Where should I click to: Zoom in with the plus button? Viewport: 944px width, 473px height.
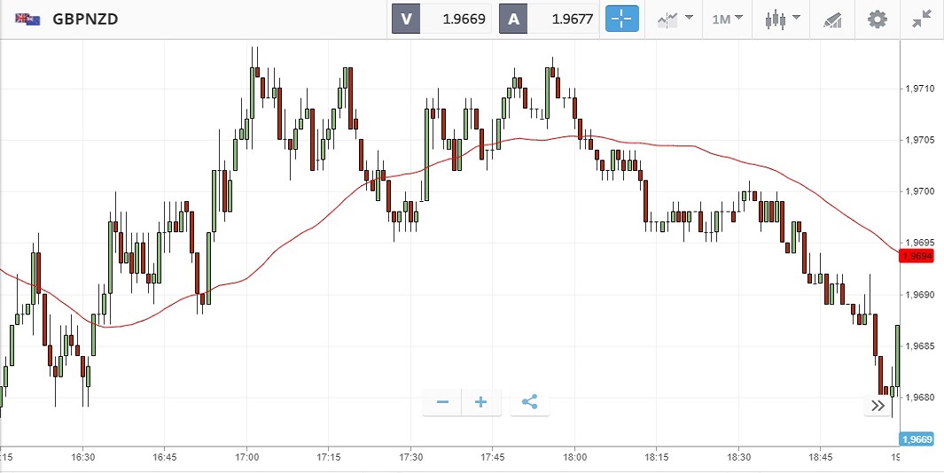pos(481,402)
